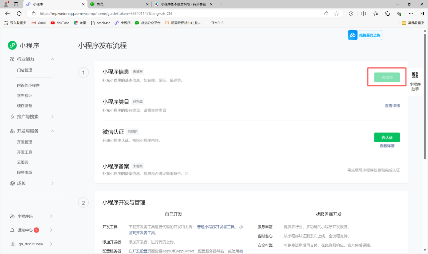The height and width of the screenshot is (254, 428).
Task: Click the 拖拽至此上传 upload button
Action: 365,35
